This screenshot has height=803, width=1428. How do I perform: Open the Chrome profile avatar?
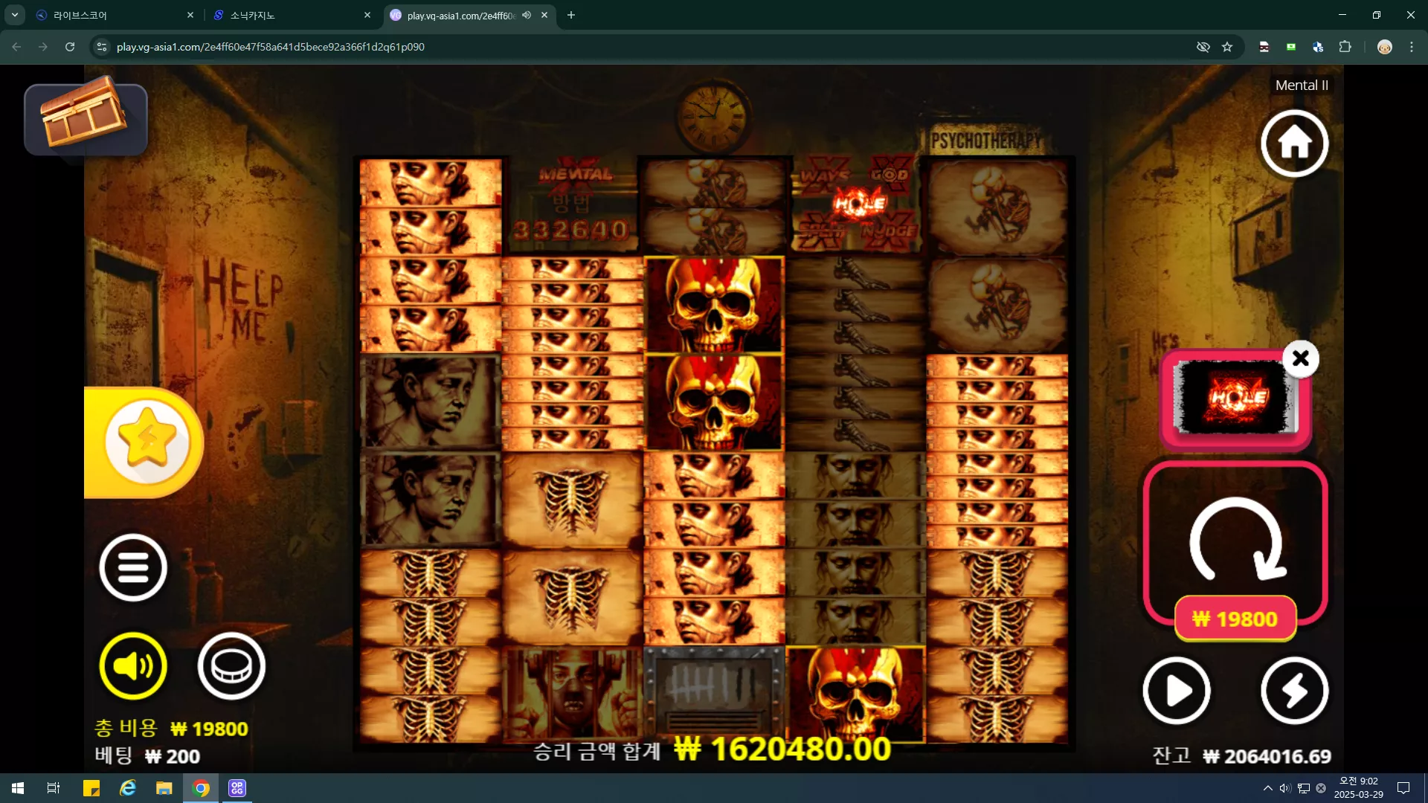(1384, 47)
